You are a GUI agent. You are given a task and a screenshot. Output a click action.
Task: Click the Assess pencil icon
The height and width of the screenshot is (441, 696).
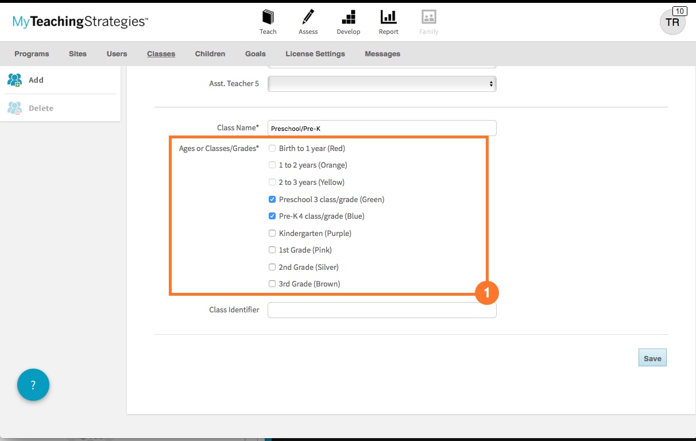click(x=308, y=17)
